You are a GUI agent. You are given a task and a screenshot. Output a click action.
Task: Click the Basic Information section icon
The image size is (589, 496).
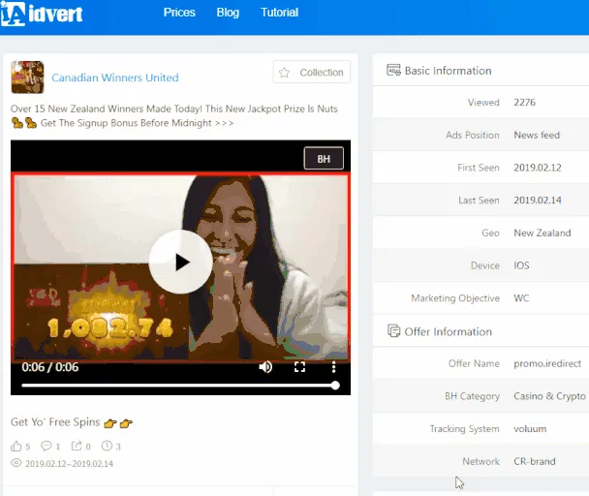tap(393, 71)
